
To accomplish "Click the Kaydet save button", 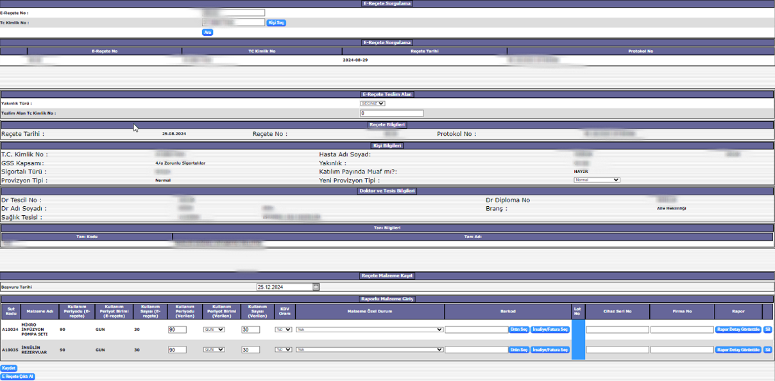I will (8, 368).
